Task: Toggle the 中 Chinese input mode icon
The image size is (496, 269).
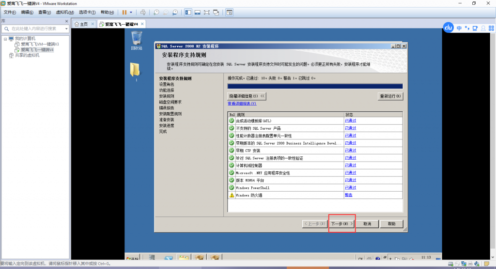Action: [x=459, y=28]
